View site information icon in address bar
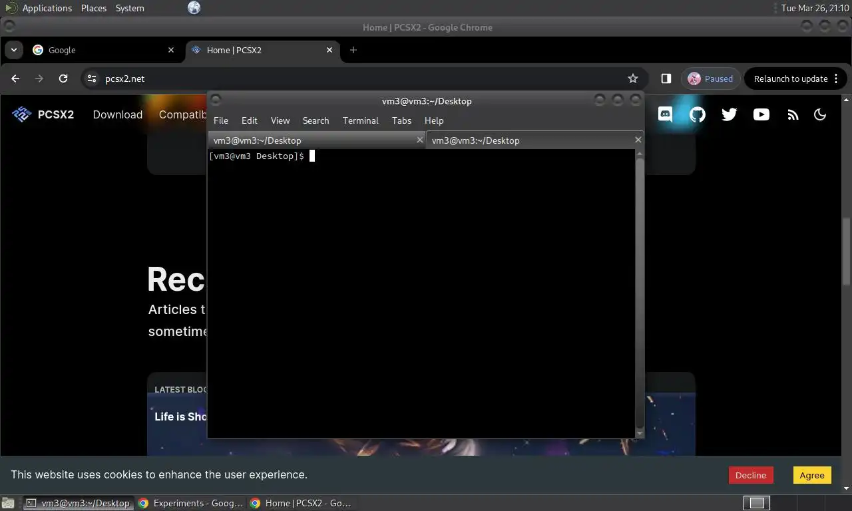 click(x=92, y=79)
